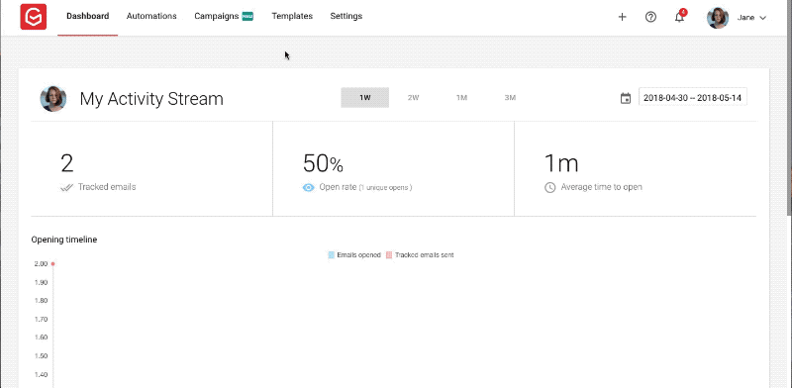Click the Activity Stream avatar picture
The width and height of the screenshot is (792, 388).
point(53,99)
